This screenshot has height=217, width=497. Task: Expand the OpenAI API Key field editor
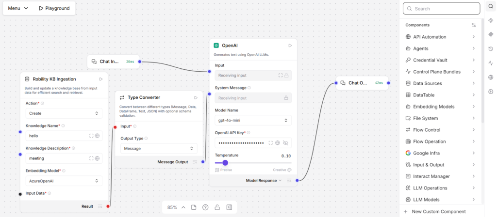click(x=271, y=143)
